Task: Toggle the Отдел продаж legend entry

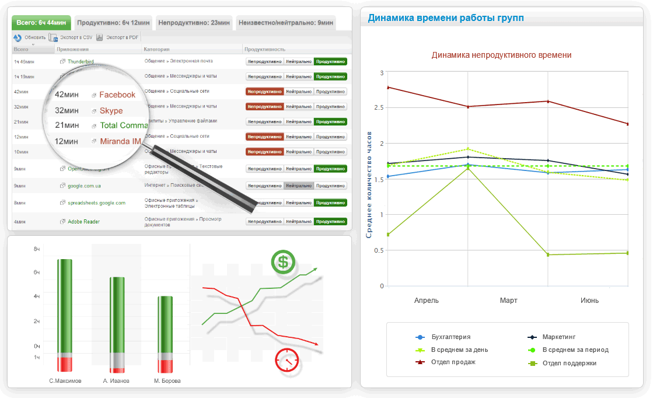Action: 445,362
